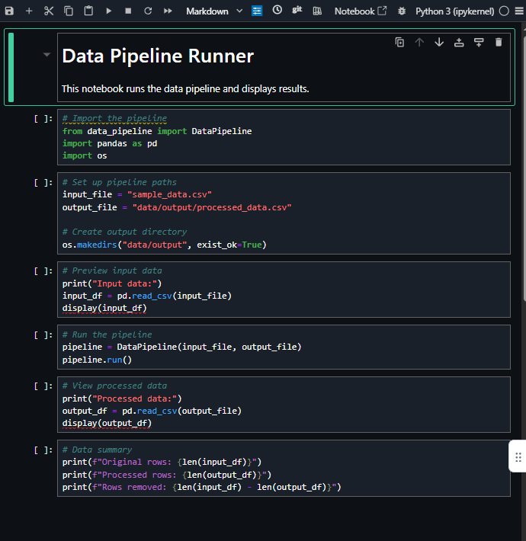
Task: Click into the import pipeline code cell
Action: [x=284, y=137]
